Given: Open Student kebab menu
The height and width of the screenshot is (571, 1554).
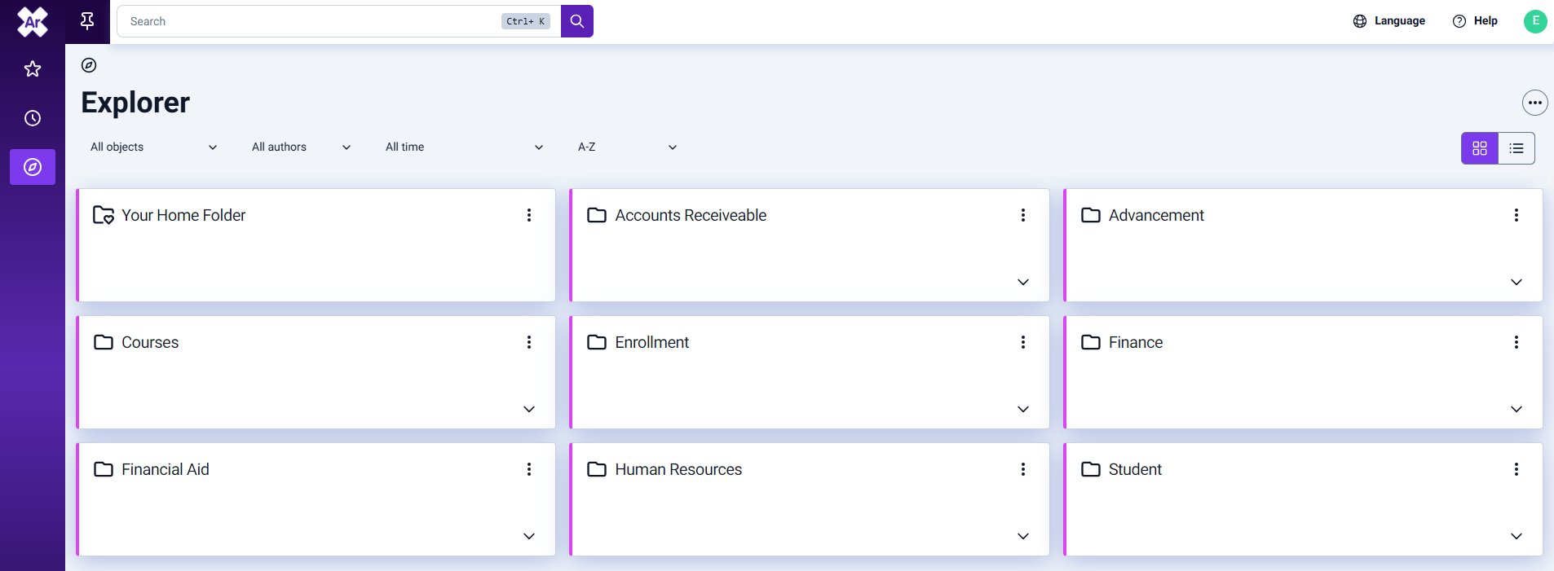Looking at the screenshot, I should click(x=1516, y=469).
